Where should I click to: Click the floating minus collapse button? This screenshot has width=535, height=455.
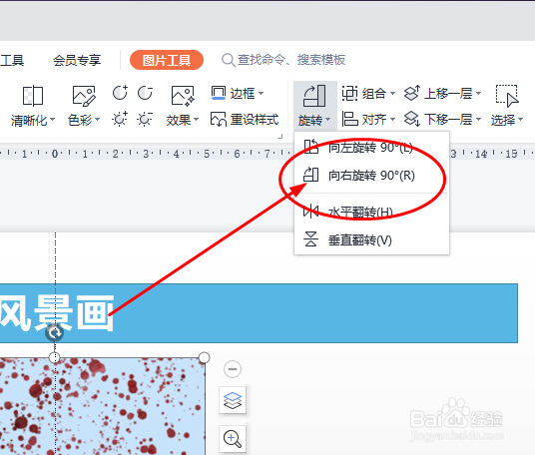click(x=233, y=369)
